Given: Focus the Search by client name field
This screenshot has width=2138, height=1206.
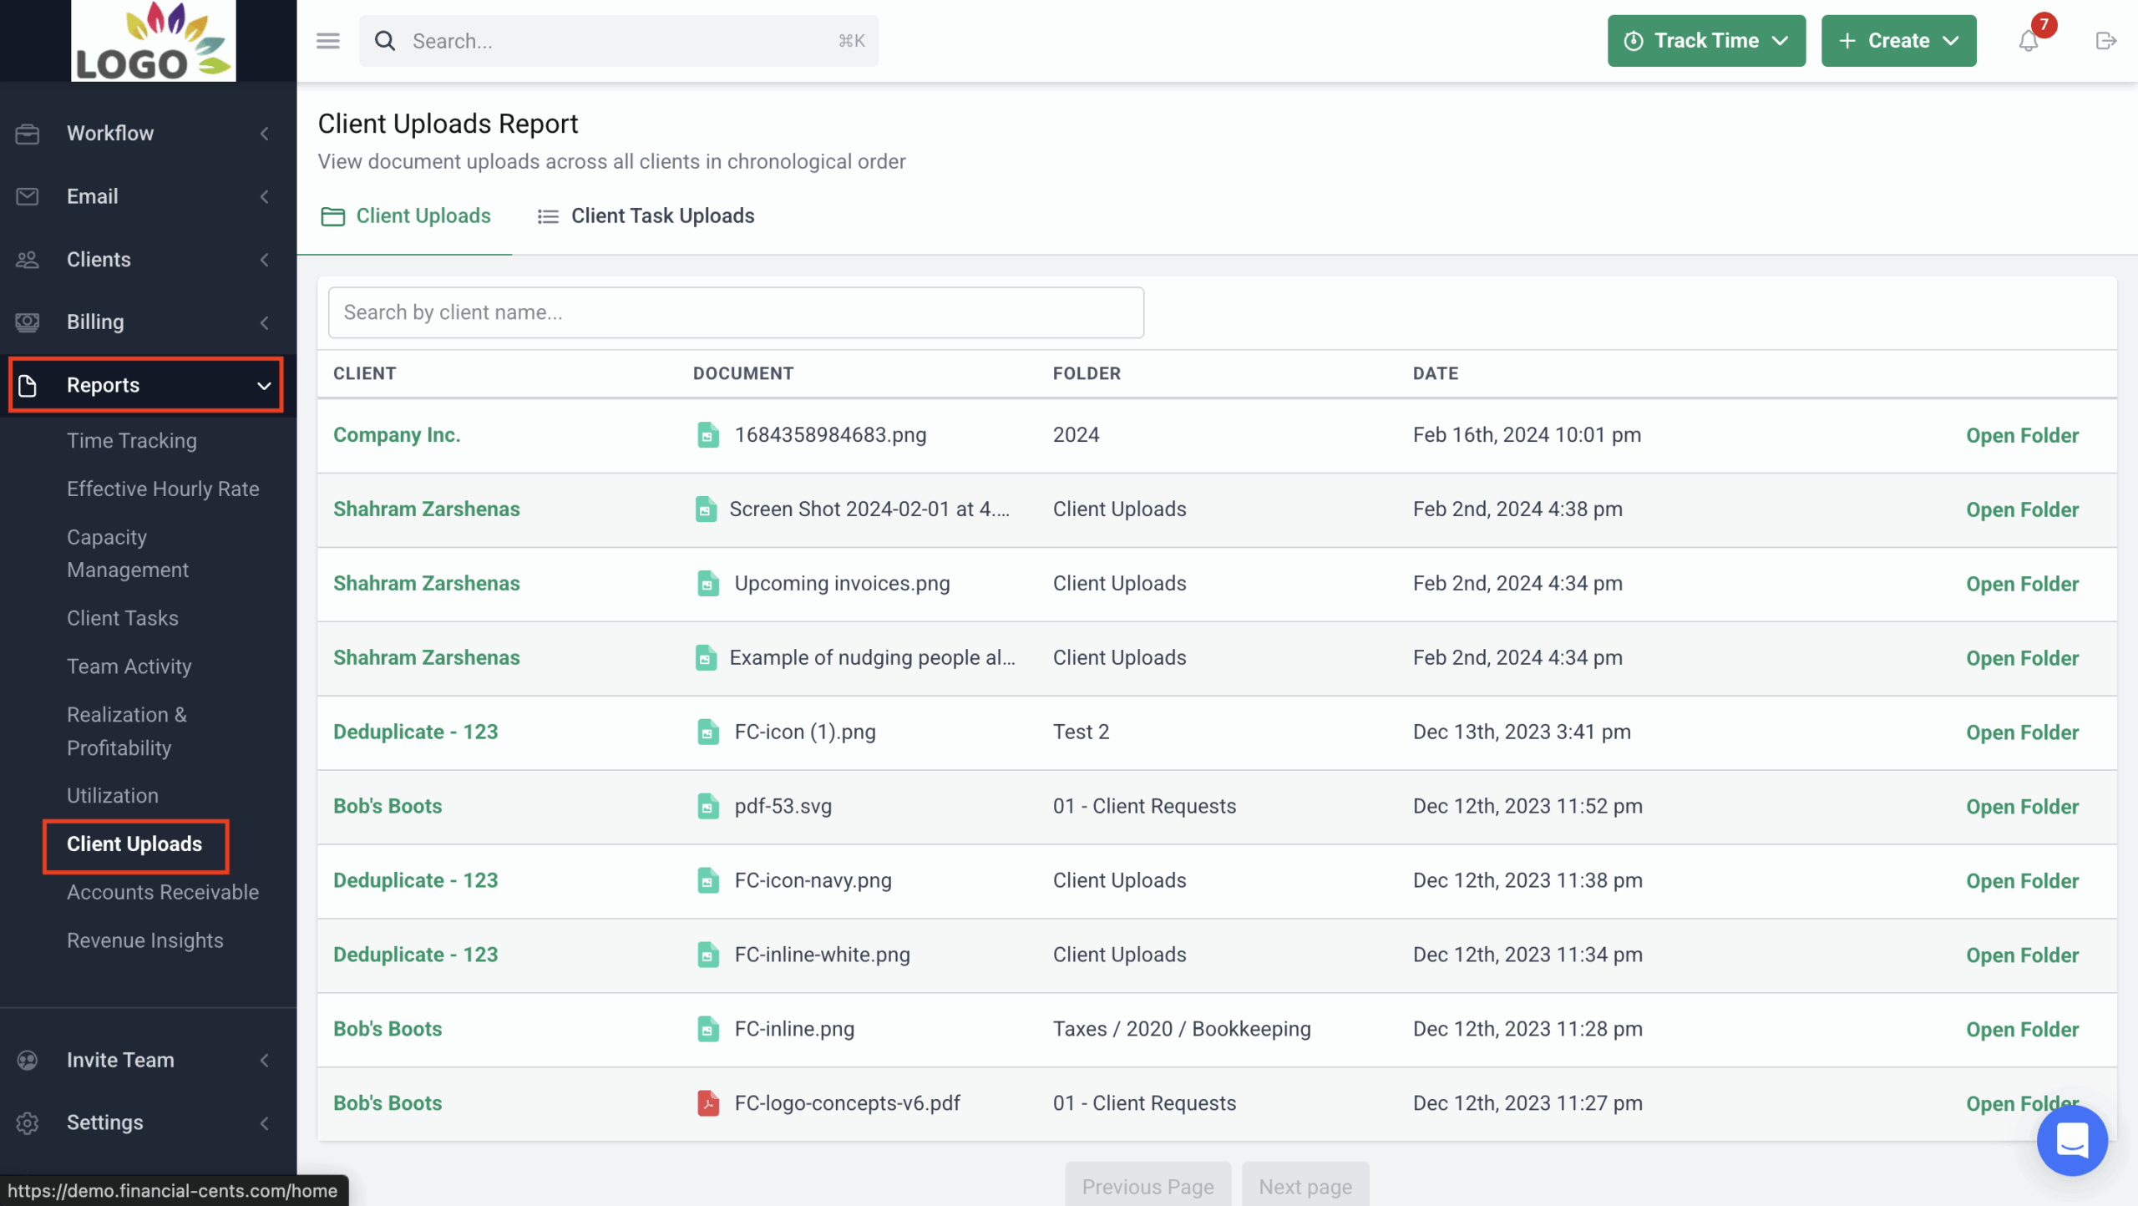Looking at the screenshot, I should click(736, 312).
